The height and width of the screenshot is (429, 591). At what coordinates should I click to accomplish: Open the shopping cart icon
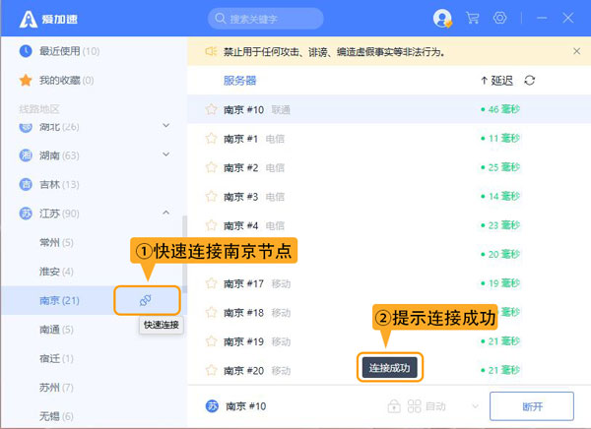coord(472,18)
